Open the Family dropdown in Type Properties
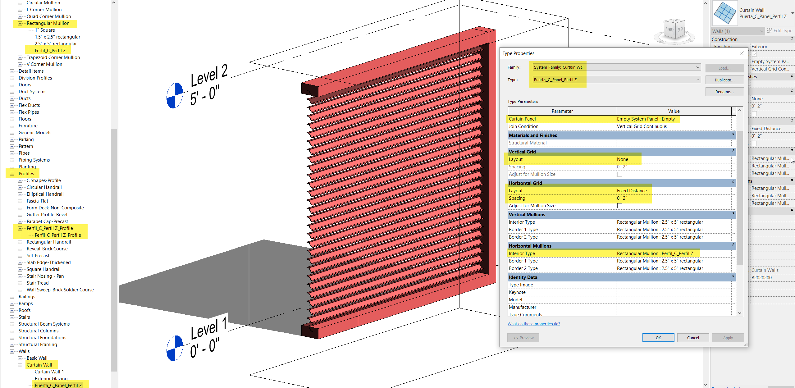Image resolution: width=795 pixels, height=388 pixels. click(698, 67)
